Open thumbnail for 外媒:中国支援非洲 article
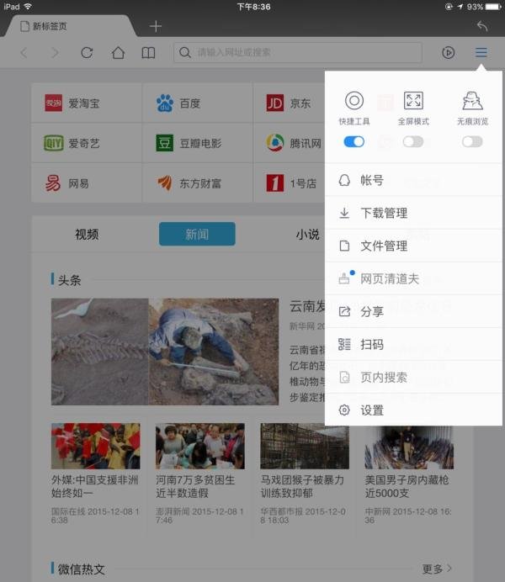505x582 pixels. (96, 446)
